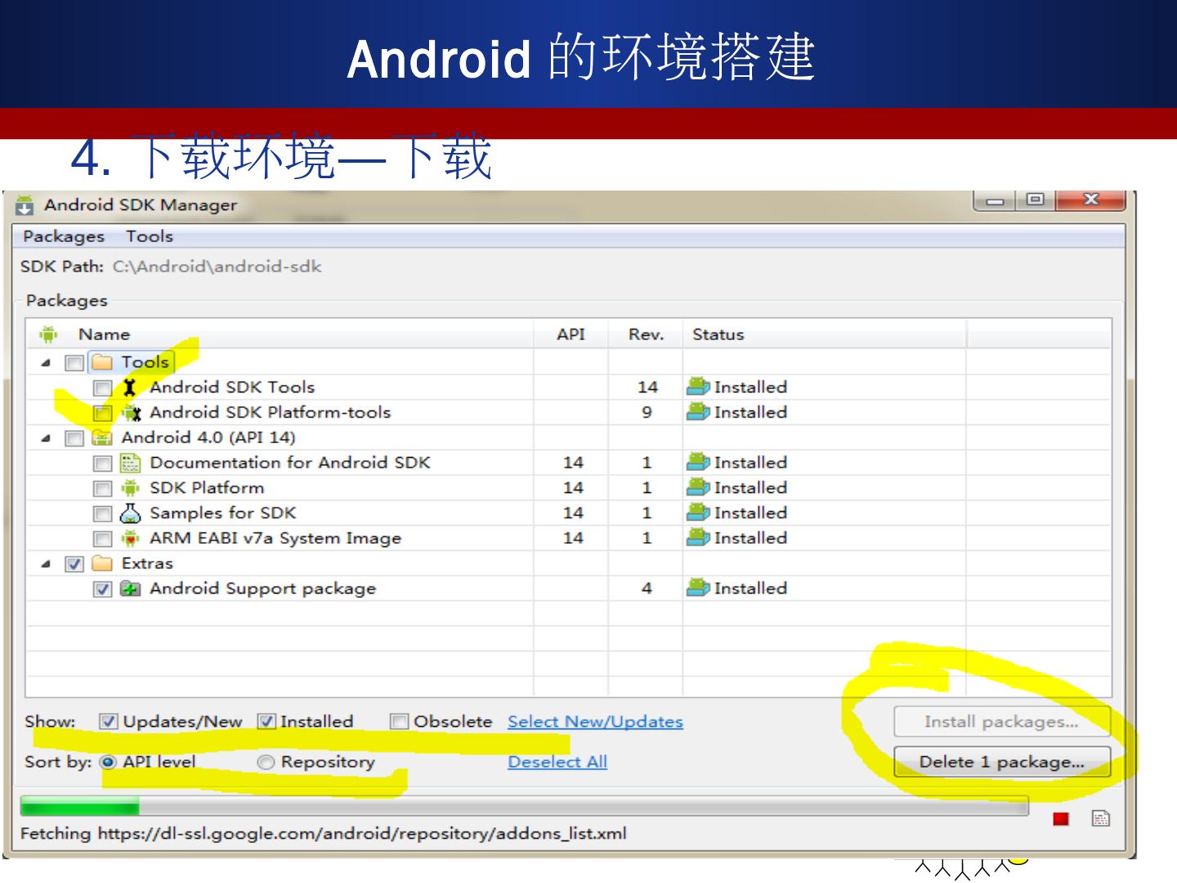Toggle the Android 4.0 (API 14) group checkbox
The height and width of the screenshot is (883, 1177).
pyautogui.click(x=74, y=439)
